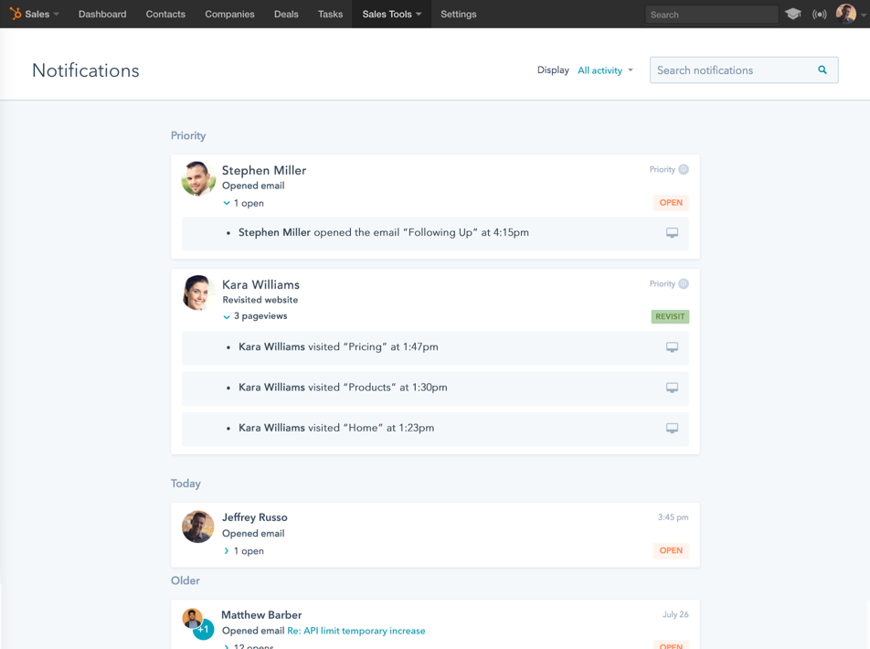Click the HubSpot sprocket logo icon
The image size is (870, 649).
pos(16,14)
